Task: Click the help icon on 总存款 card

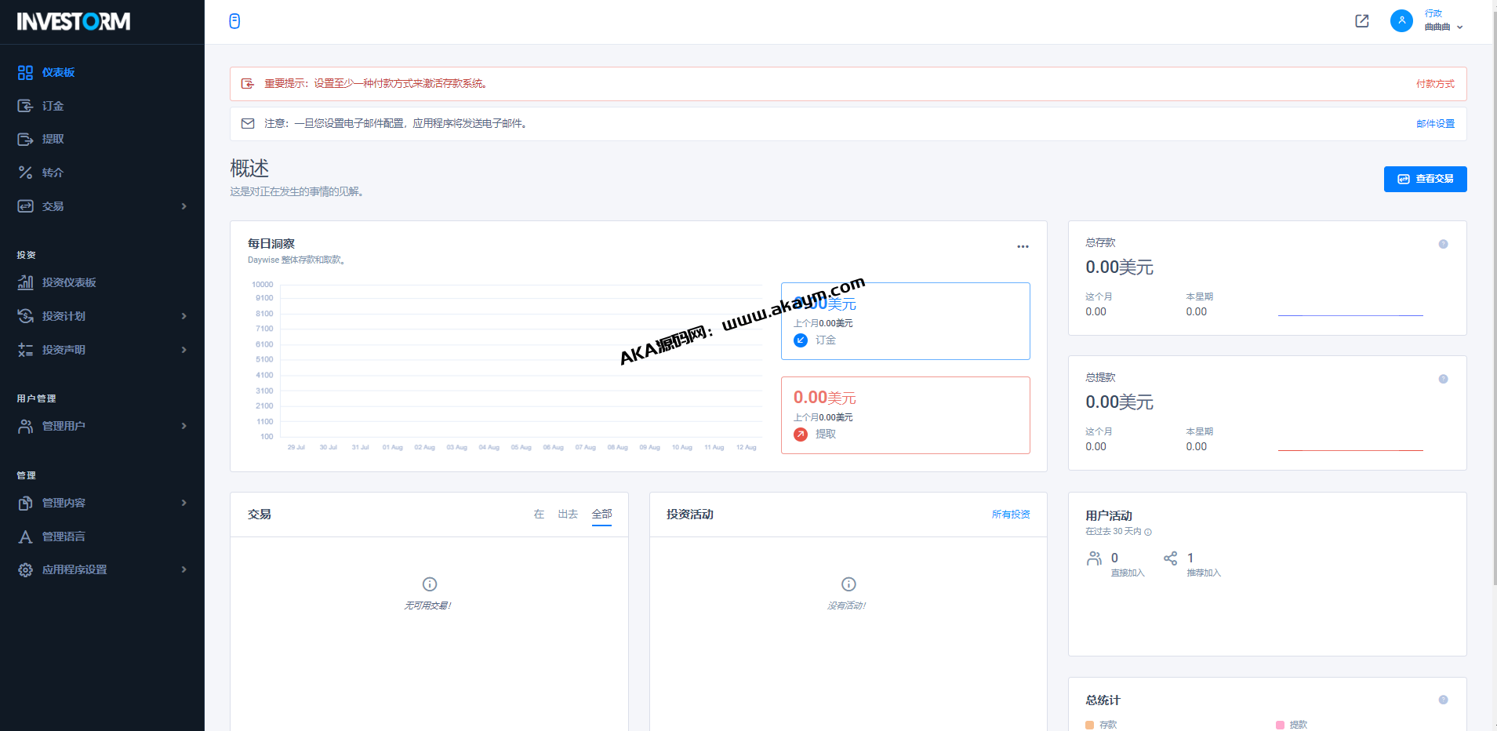Action: 1443,244
